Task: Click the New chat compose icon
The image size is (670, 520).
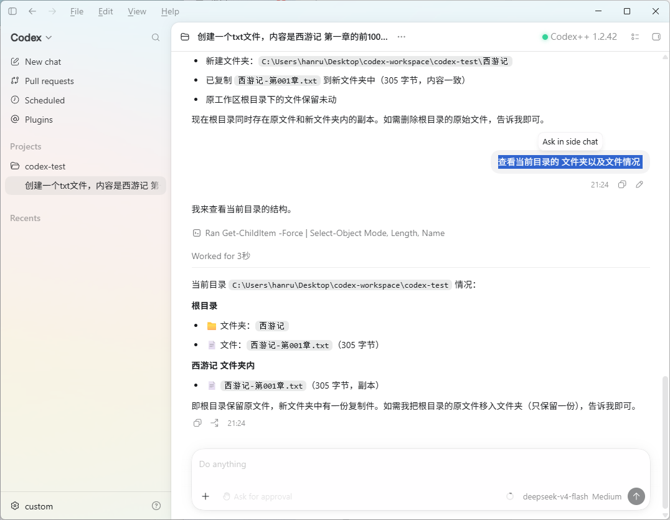Action: [x=15, y=62]
